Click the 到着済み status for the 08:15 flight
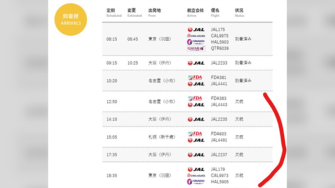335x188 pixels. click(x=243, y=39)
